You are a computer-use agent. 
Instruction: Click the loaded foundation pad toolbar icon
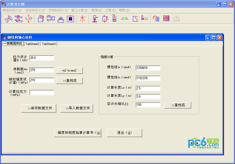coord(61,20)
